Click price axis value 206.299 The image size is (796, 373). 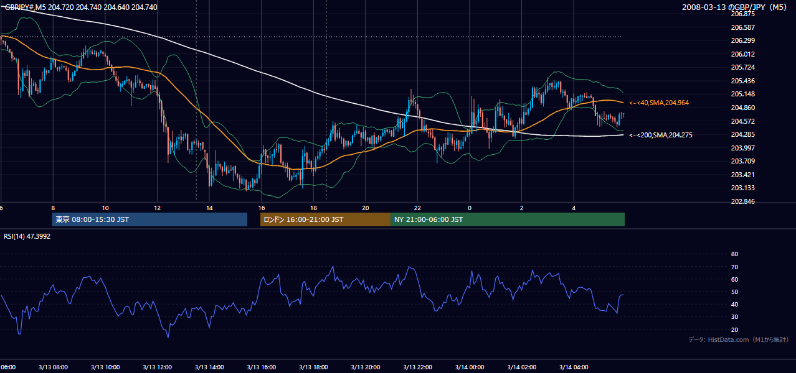(744, 40)
